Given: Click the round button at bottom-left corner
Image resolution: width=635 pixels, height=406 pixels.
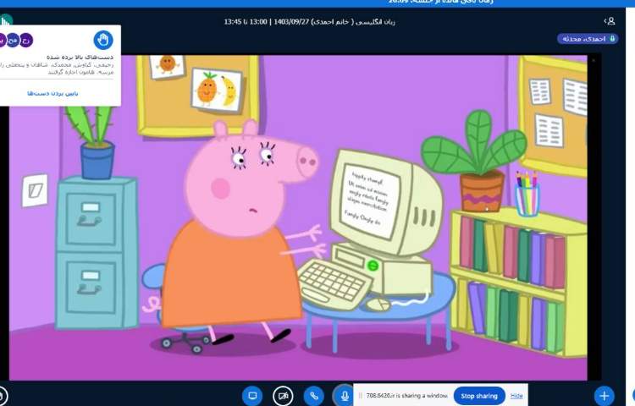Looking at the screenshot, I should [x=3, y=395].
